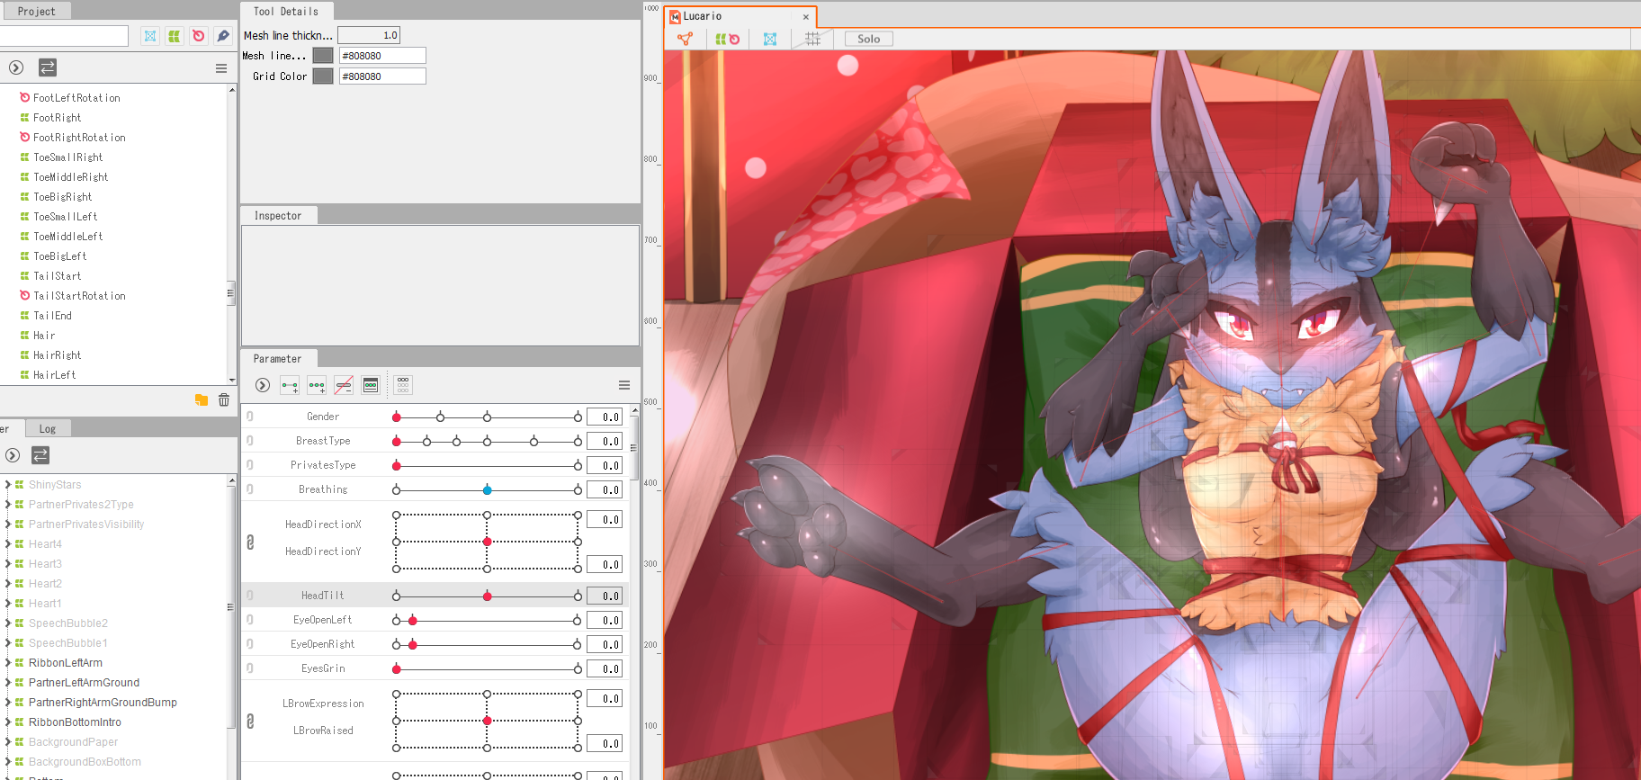Click the Grid Color swatch
Image resolution: width=1641 pixels, height=780 pixels.
pyautogui.click(x=323, y=76)
